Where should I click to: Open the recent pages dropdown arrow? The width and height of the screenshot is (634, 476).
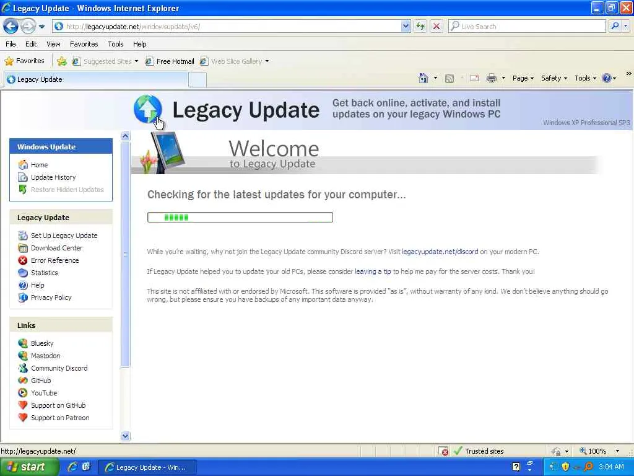[x=41, y=27]
